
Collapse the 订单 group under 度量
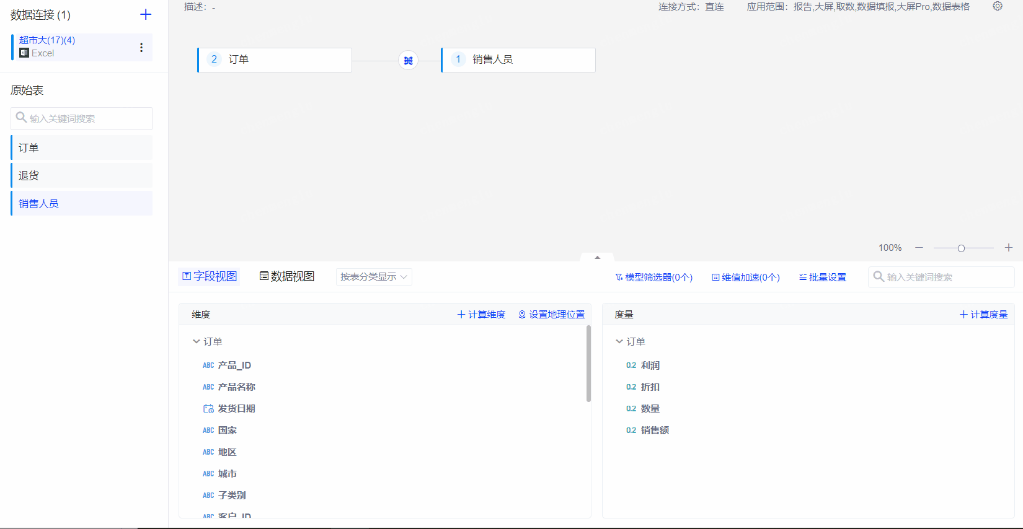coord(619,341)
